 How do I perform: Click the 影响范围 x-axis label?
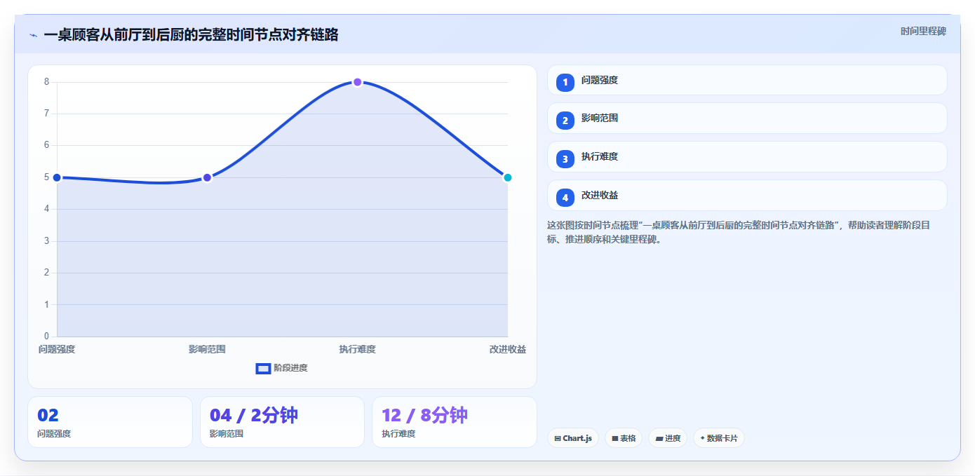(207, 349)
